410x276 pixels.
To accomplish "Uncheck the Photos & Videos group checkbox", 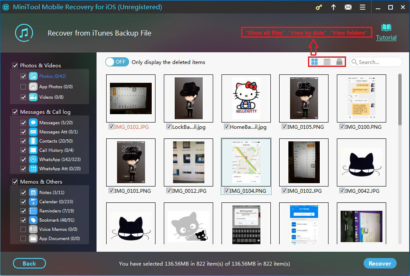I will point(15,65).
